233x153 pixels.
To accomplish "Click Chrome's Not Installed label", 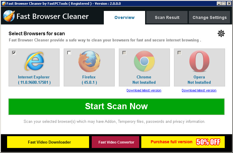I will [x=144, y=82].
